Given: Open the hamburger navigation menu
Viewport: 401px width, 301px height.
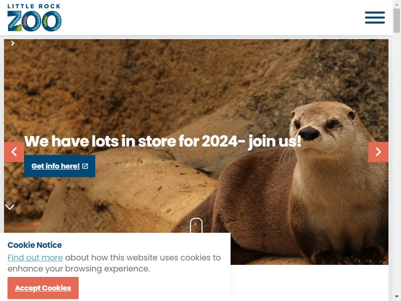Looking at the screenshot, I should [374, 18].
